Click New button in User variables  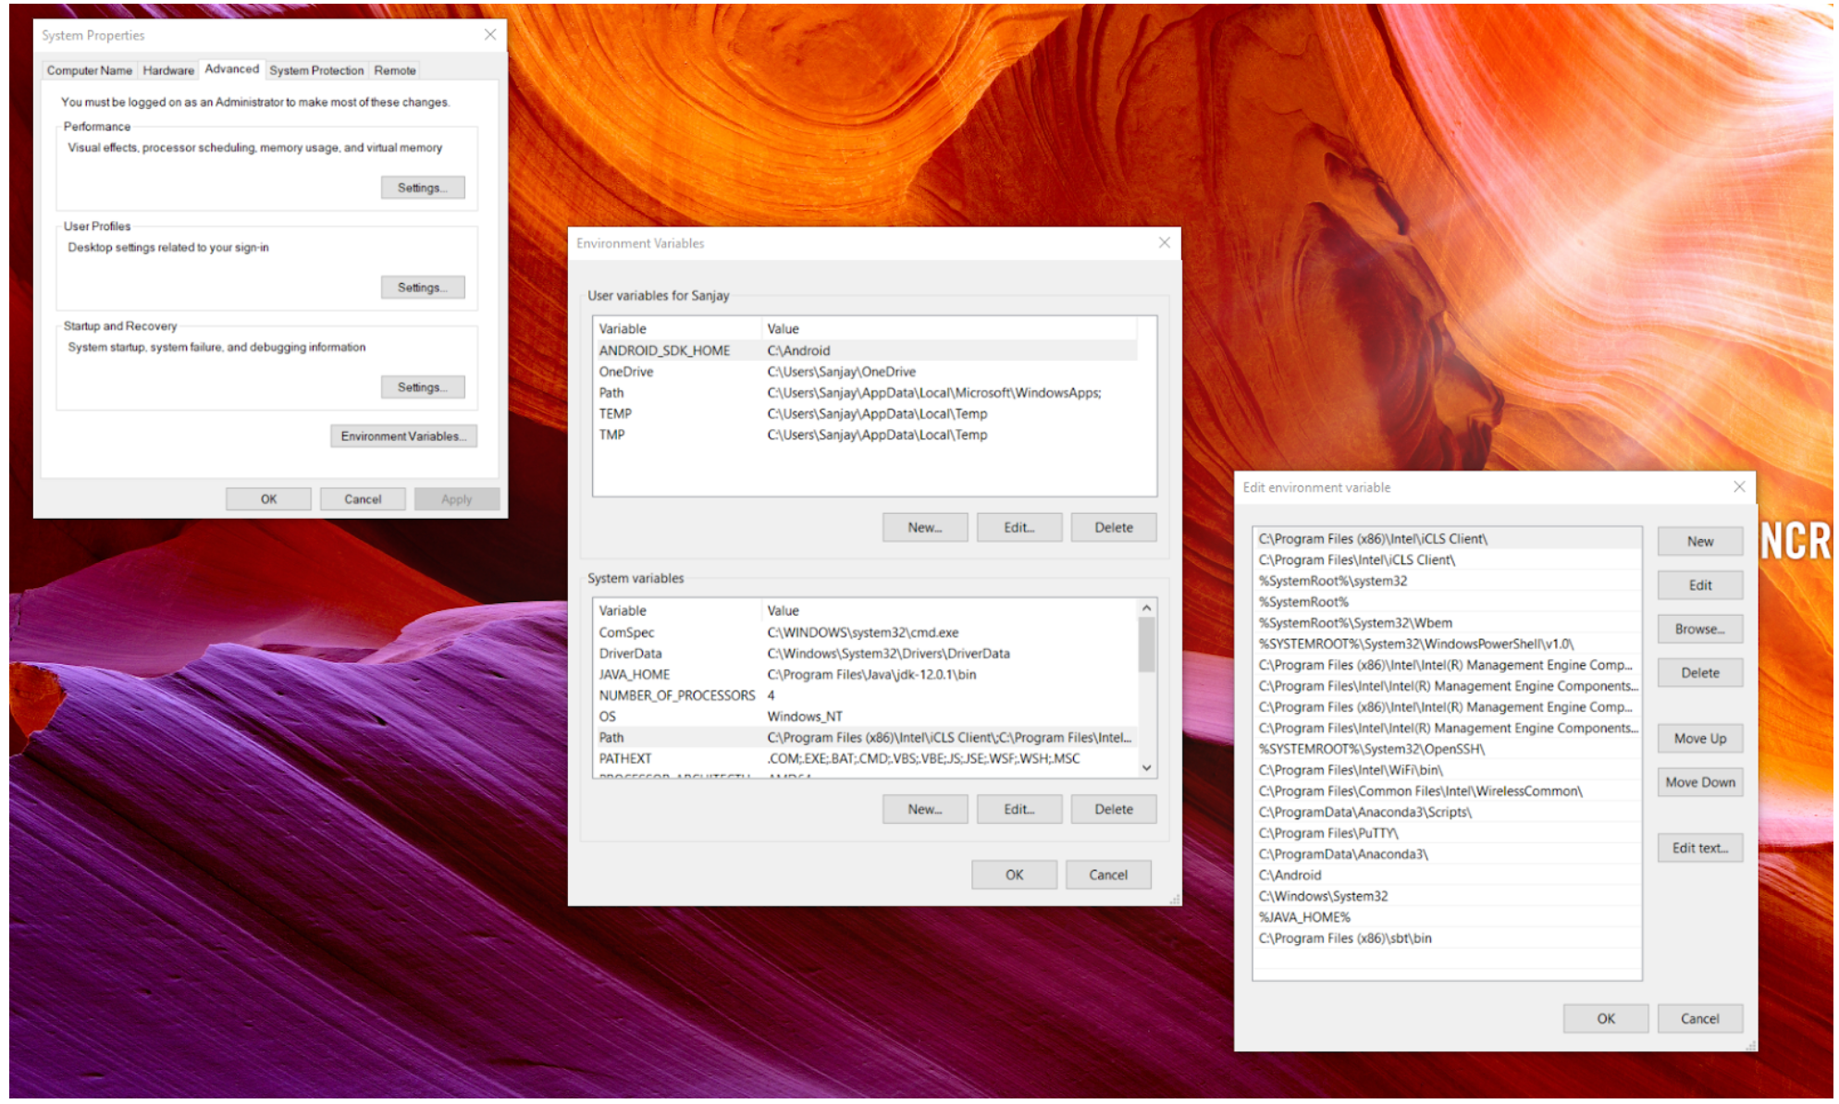[x=925, y=526]
